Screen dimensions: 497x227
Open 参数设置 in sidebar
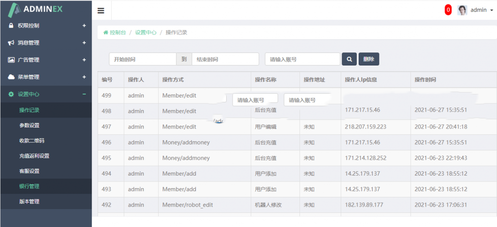tap(29, 125)
